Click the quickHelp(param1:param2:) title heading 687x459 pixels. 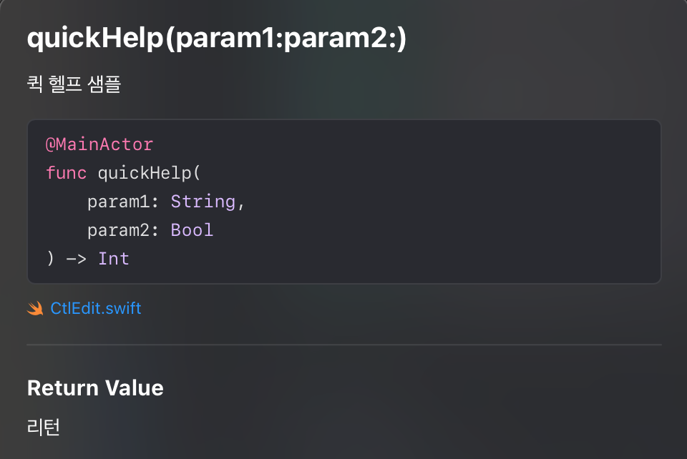[x=216, y=39]
